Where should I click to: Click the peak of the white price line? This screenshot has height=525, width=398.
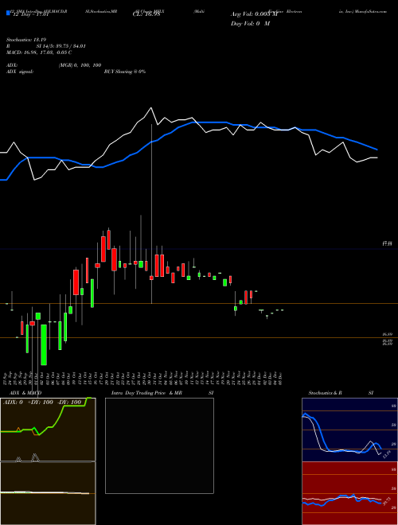pyautogui.click(x=150, y=108)
